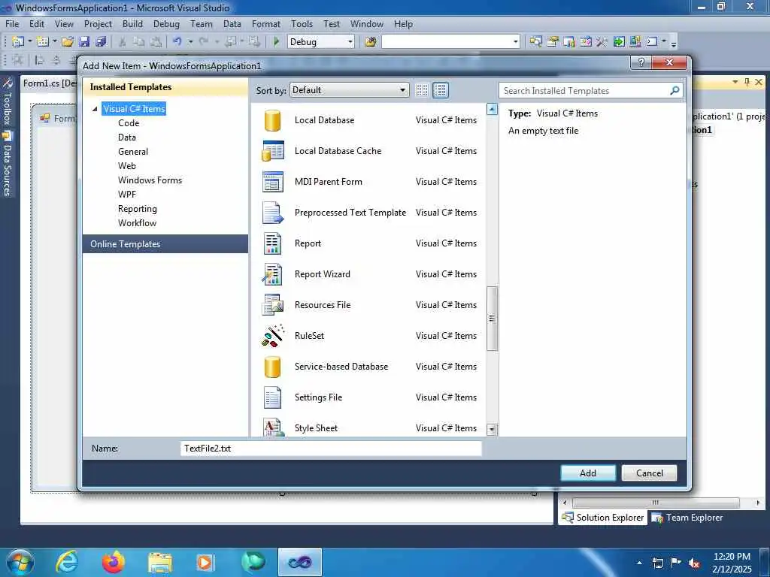Select the MDI Parent Form template icon
Viewport: 770px width, 577px height.
272,182
